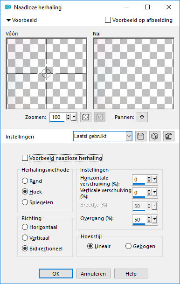180x284 pixels.
Task: Click the PaintShop camera icon in title bar
Action: (x=8, y=7)
